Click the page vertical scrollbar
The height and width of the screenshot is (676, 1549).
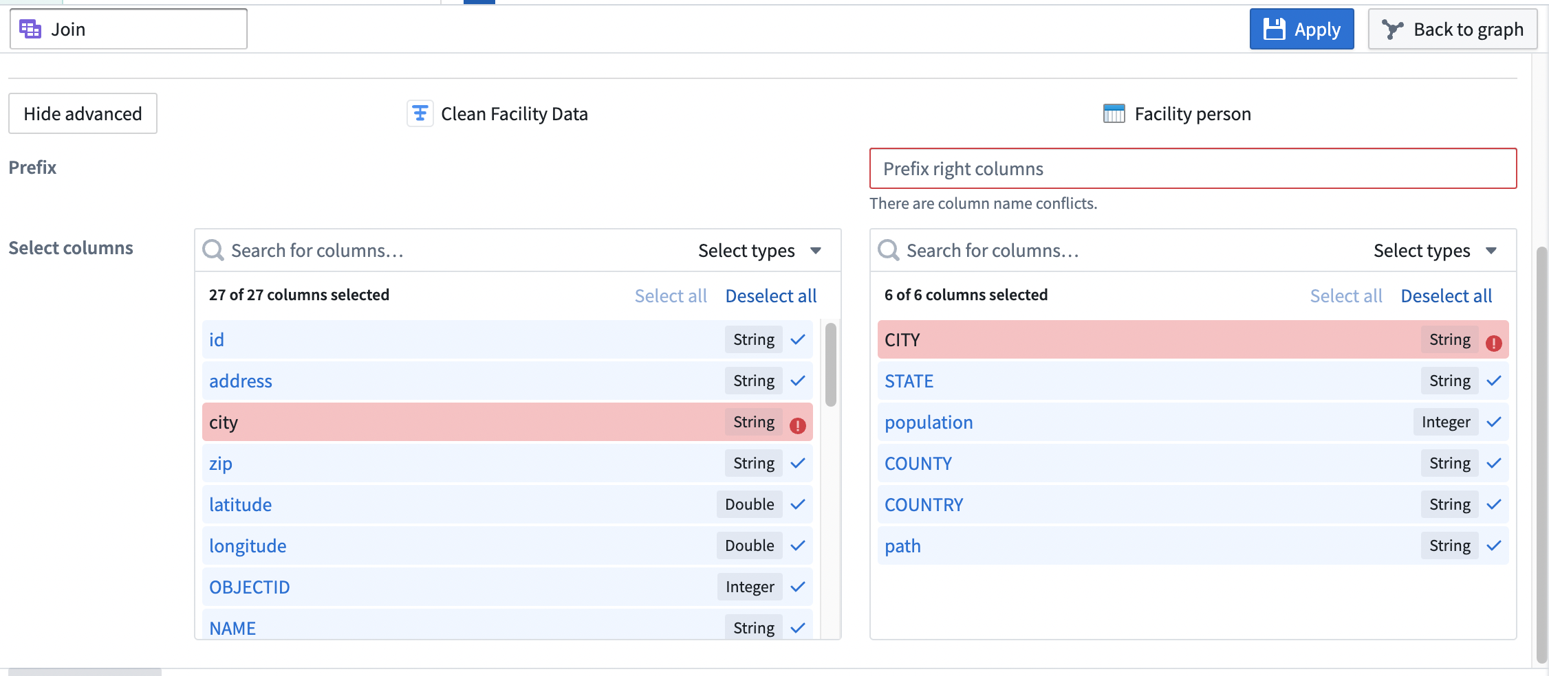click(x=1542, y=453)
